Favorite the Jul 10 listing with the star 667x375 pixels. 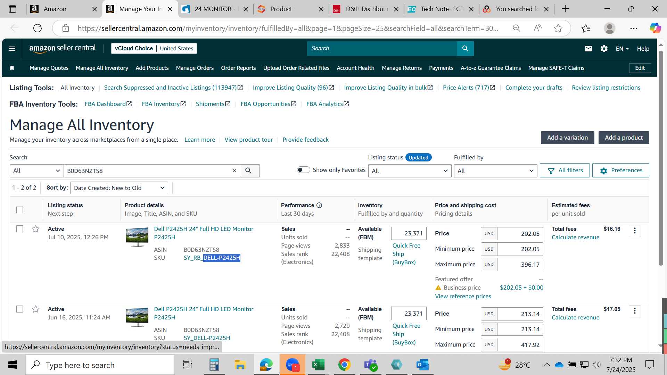coord(35,229)
